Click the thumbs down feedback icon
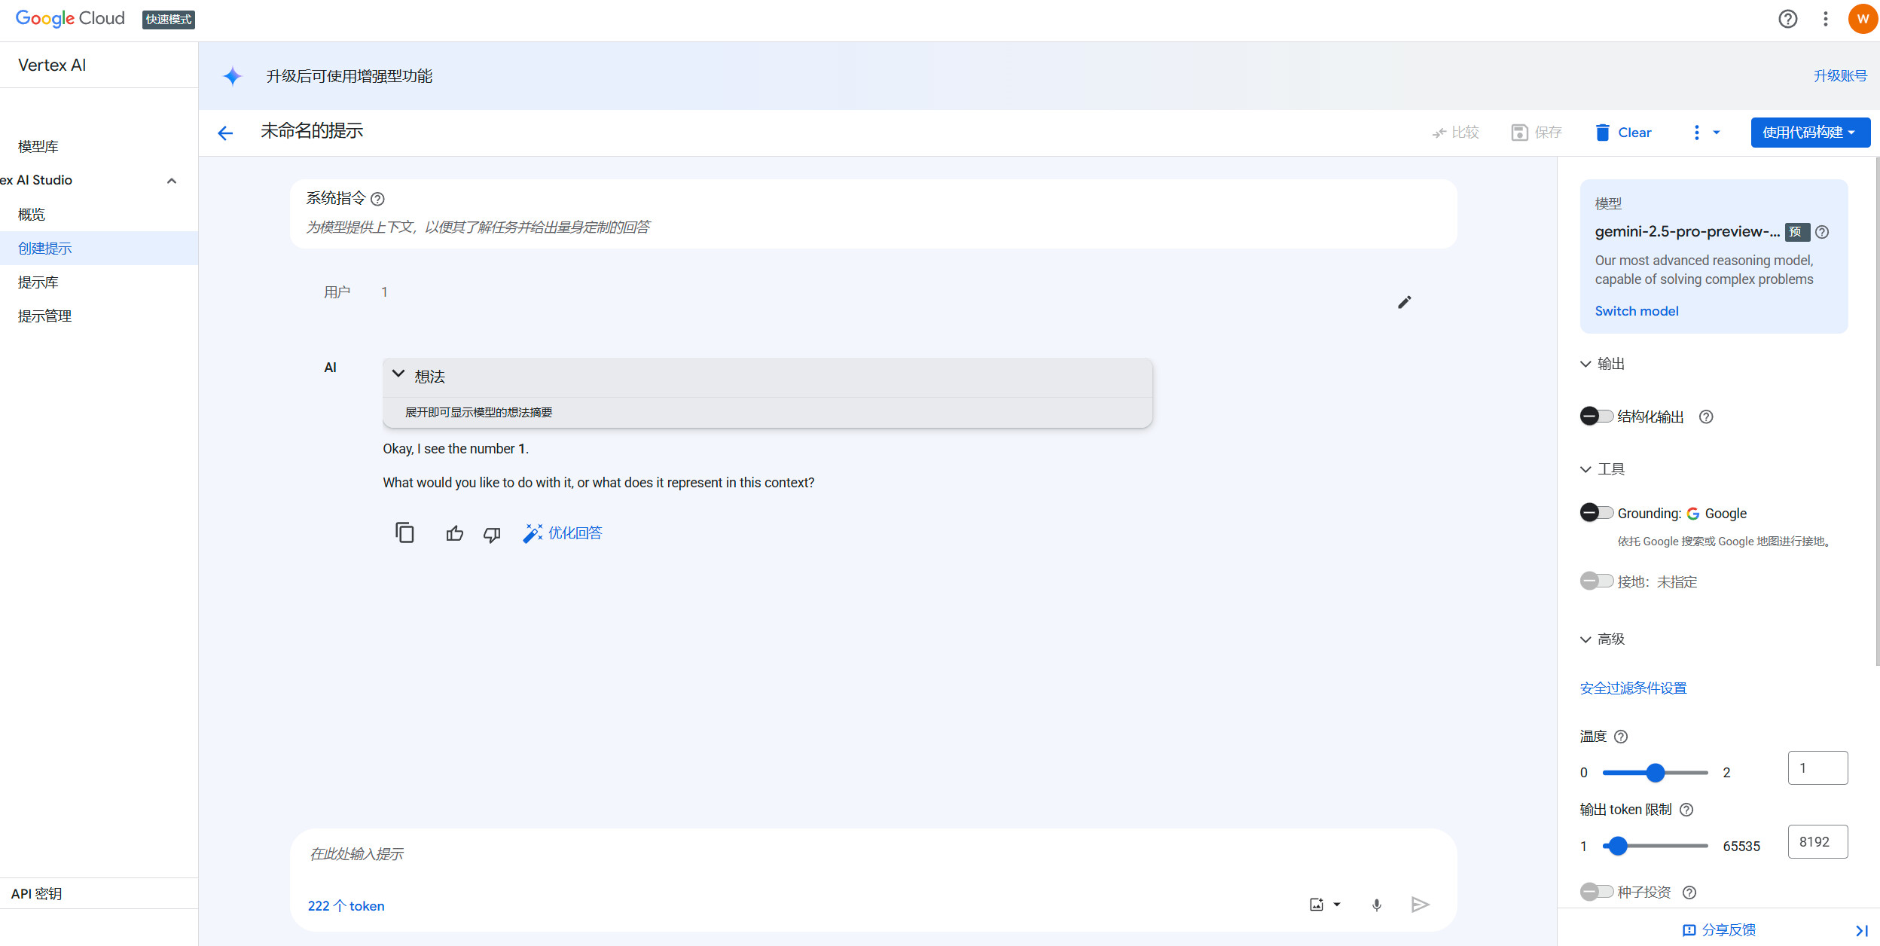This screenshot has height=946, width=1880. [492, 534]
